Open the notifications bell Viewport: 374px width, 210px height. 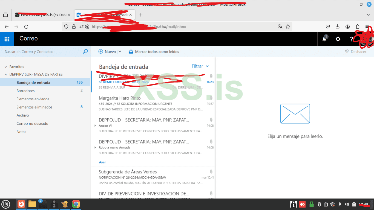pos(324,39)
